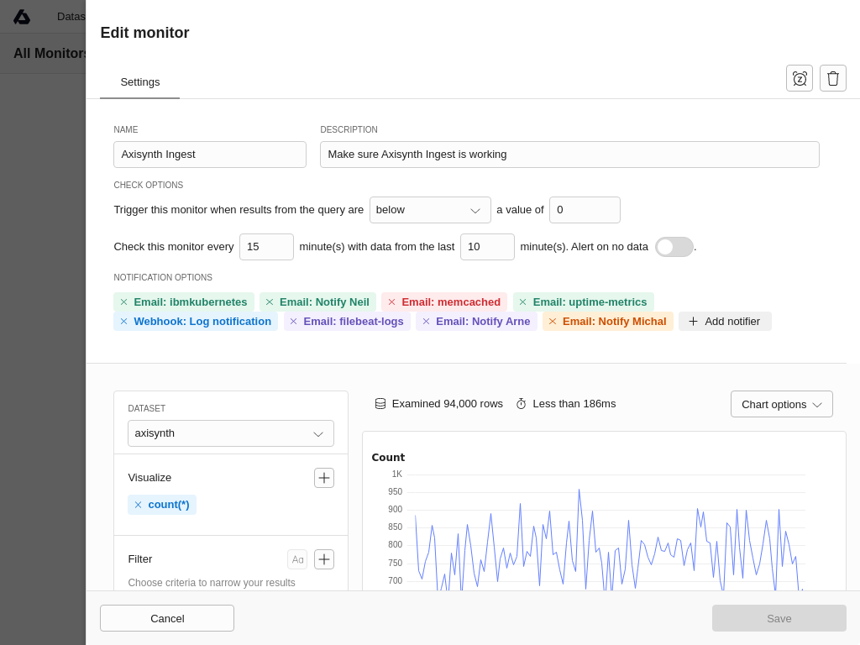
Task: Open the Chart options dropdown
Action: pyautogui.click(x=781, y=404)
